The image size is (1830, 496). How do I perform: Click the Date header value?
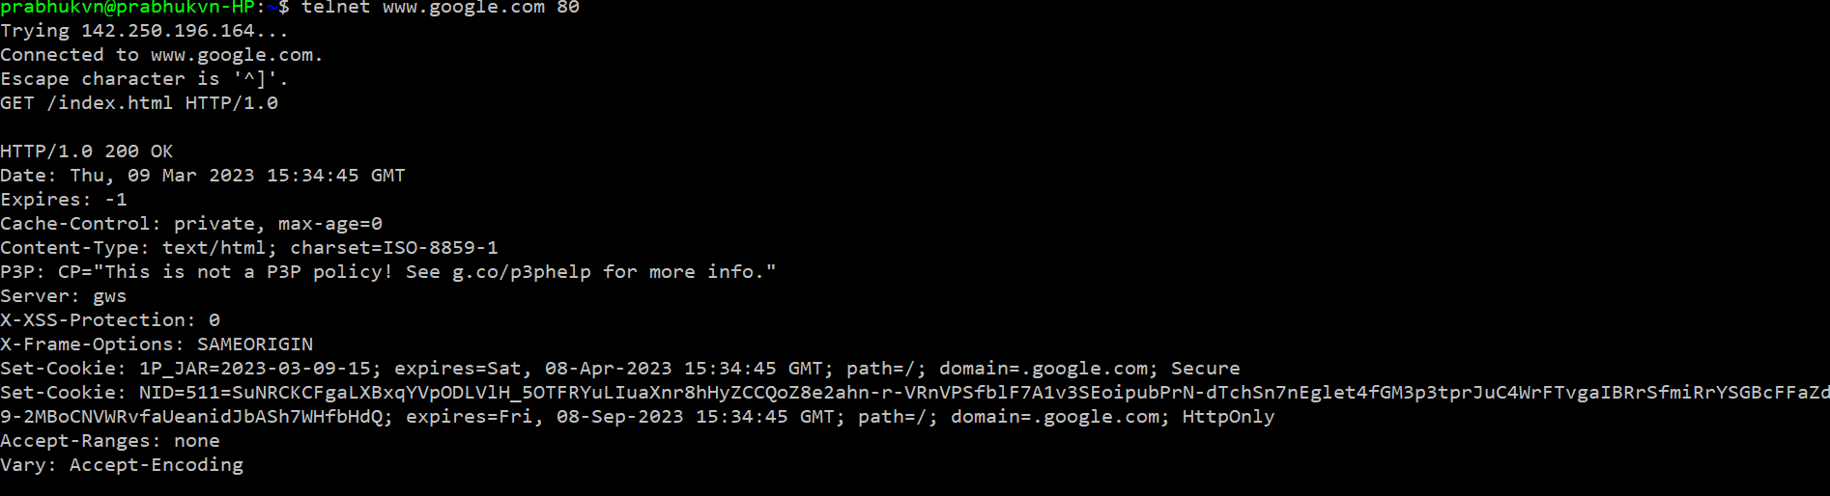click(237, 176)
